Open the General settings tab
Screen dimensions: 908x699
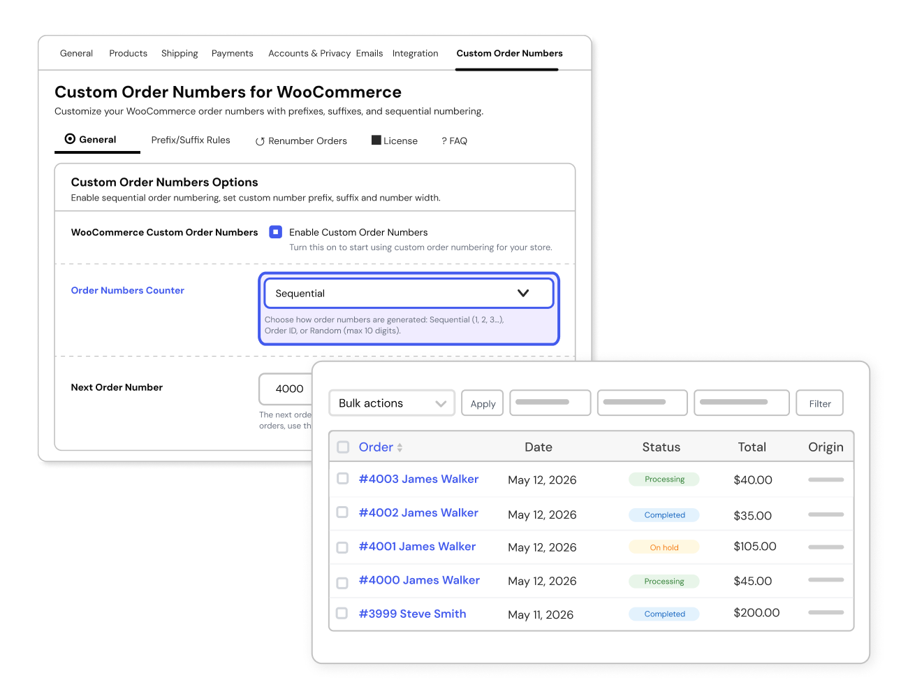[76, 53]
